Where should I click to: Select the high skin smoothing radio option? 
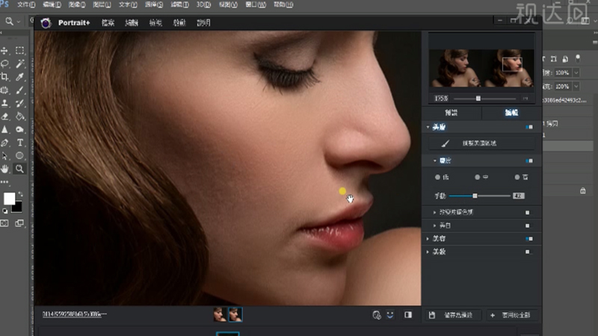(517, 177)
